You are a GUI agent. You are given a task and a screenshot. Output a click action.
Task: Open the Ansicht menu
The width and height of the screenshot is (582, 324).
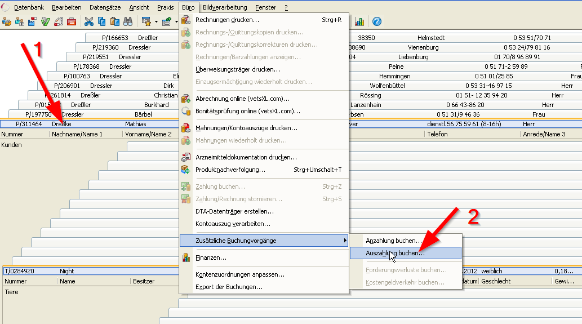139,7
